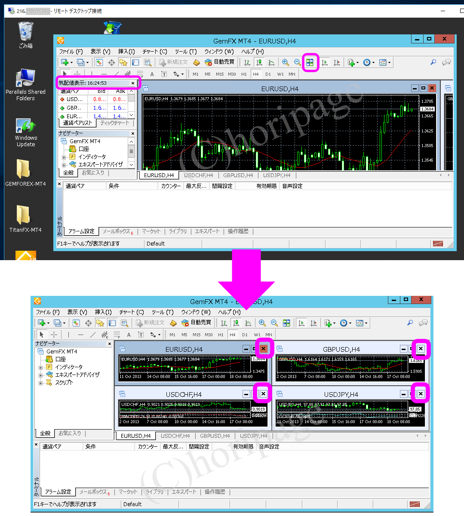Toggle chart shift in upper toolbar

click(x=337, y=62)
